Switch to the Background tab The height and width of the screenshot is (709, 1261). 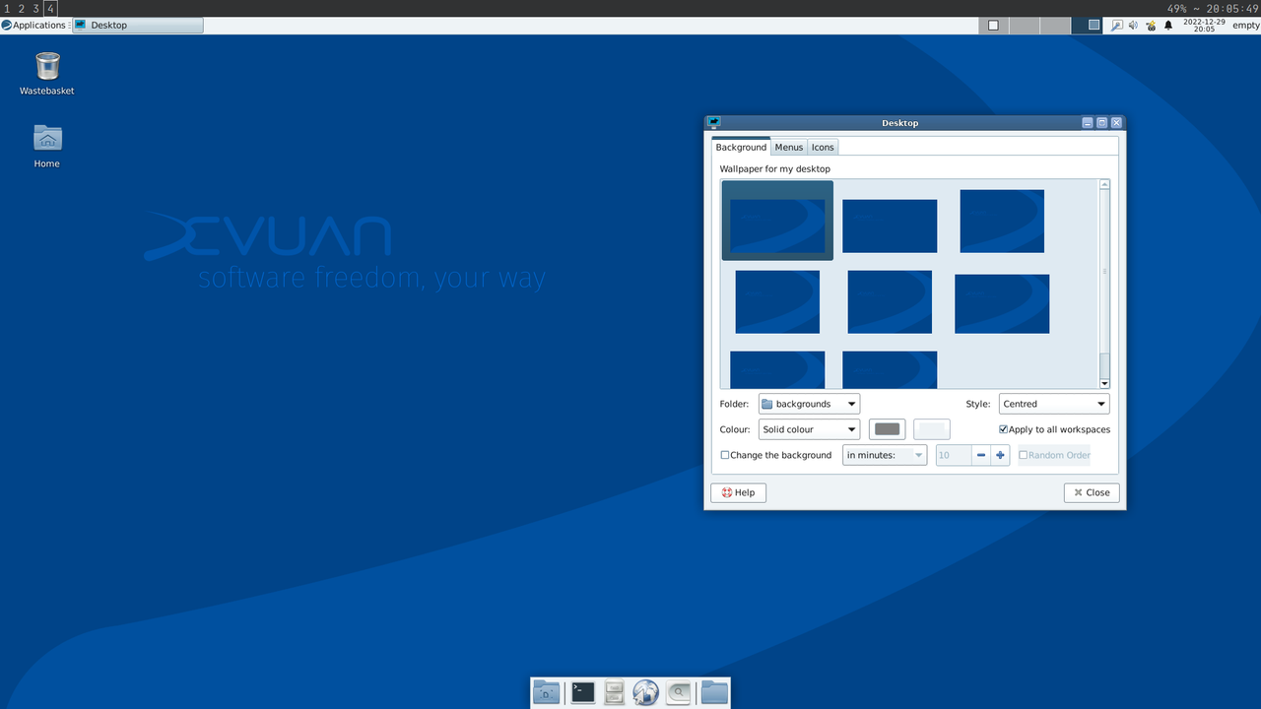tap(741, 147)
